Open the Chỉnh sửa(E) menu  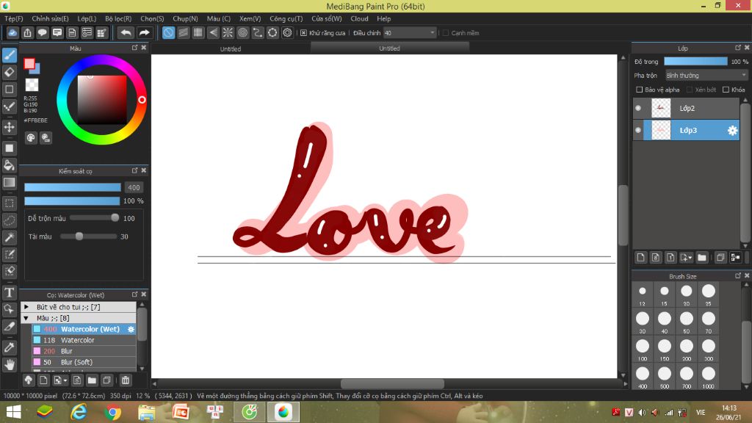click(51, 18)
